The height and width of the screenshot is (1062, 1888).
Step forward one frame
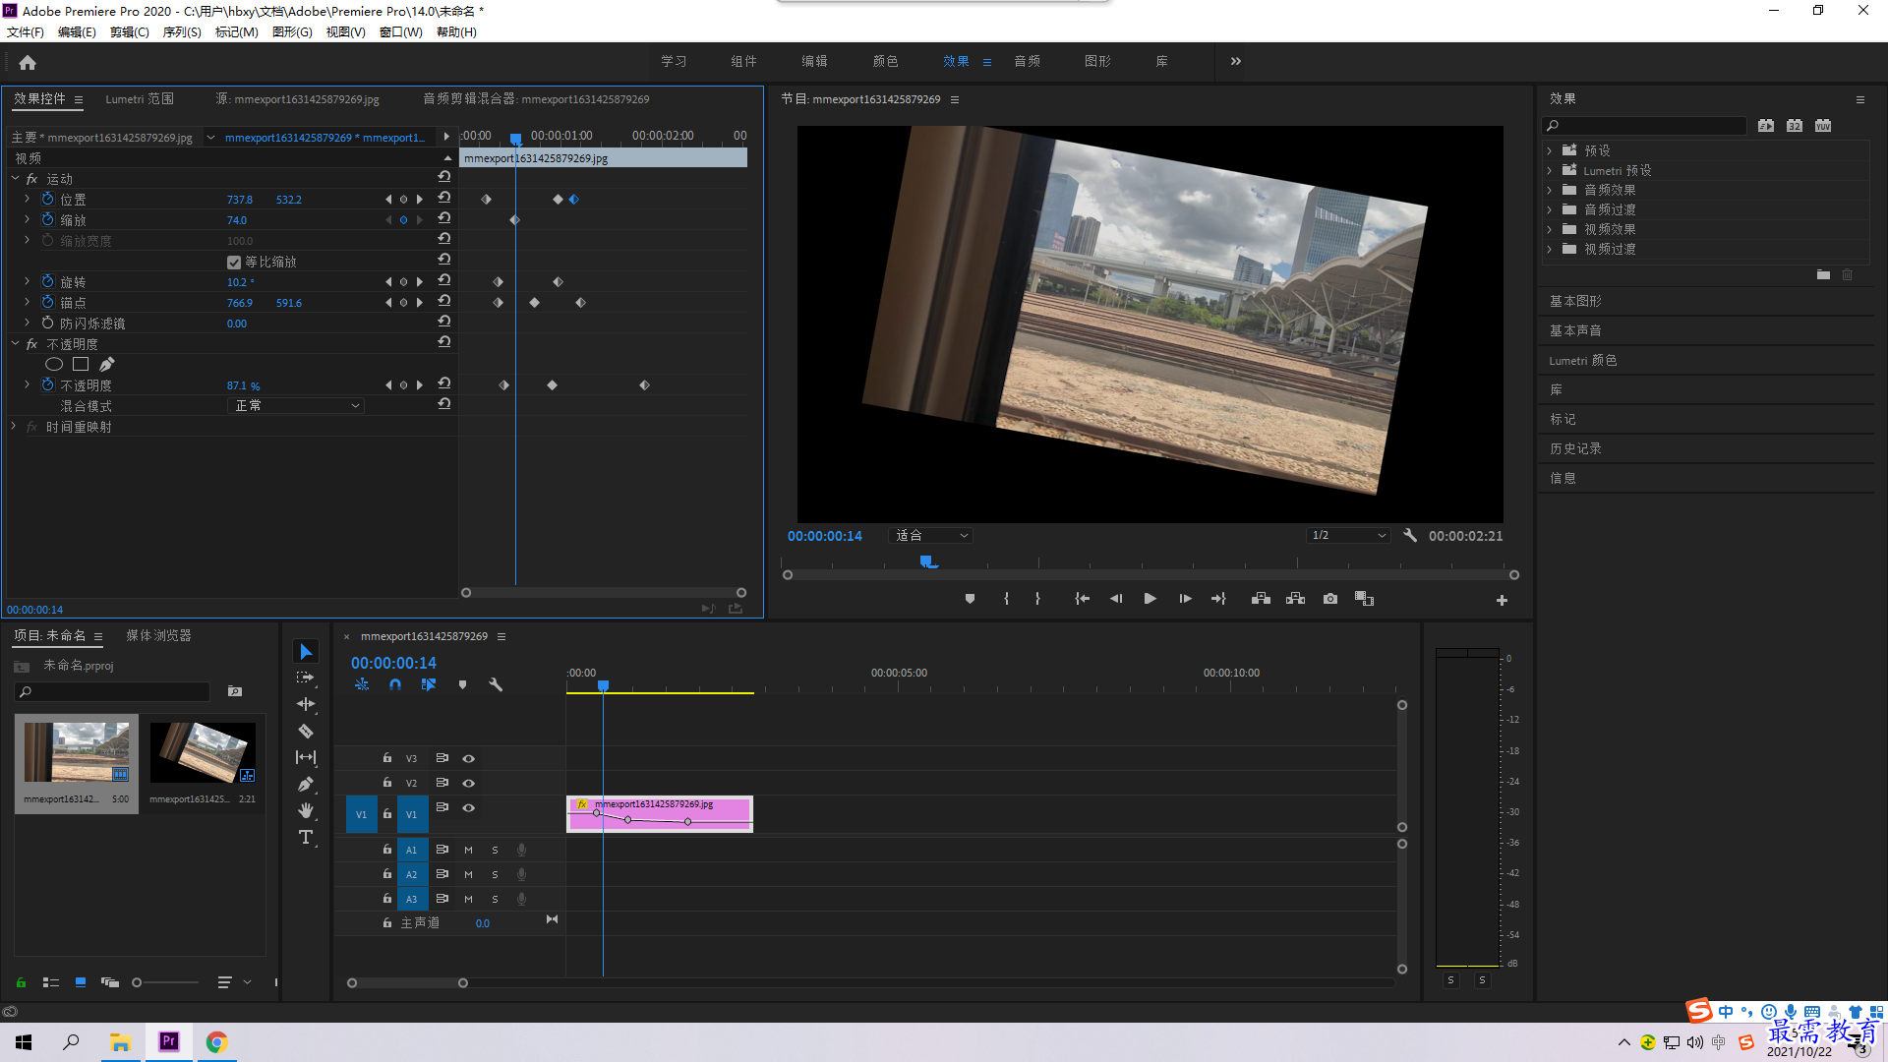click(x=1185, y=599)
